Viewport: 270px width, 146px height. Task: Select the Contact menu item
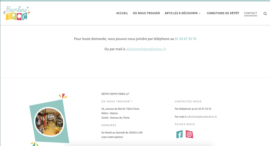(250, 13)
